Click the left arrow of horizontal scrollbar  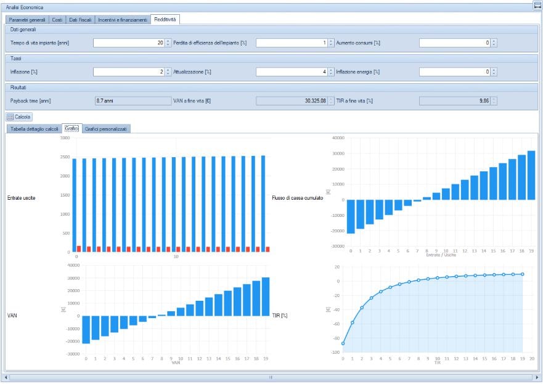[6, 377]
